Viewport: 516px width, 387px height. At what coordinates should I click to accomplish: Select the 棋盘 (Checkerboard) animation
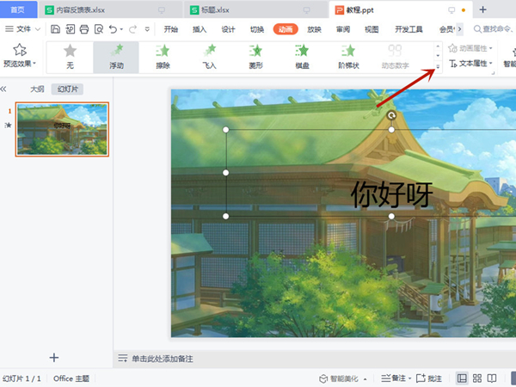(x=301, y=55)
